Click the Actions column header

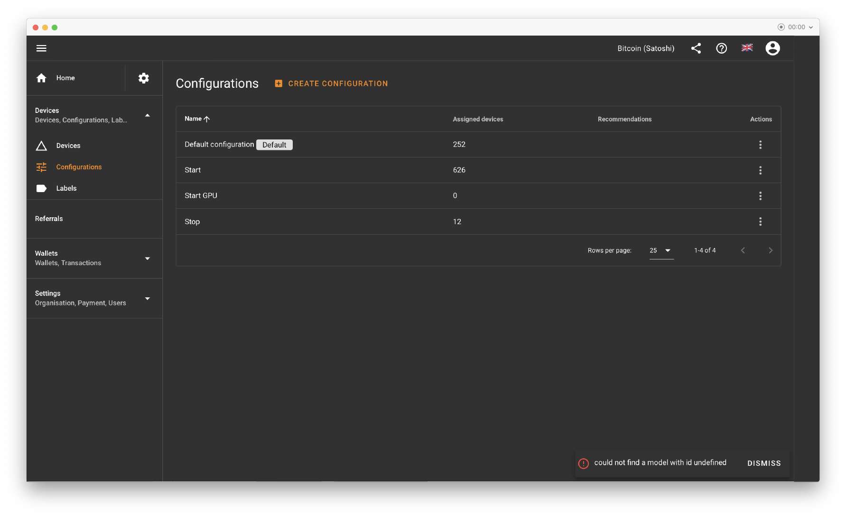point(761,119)
